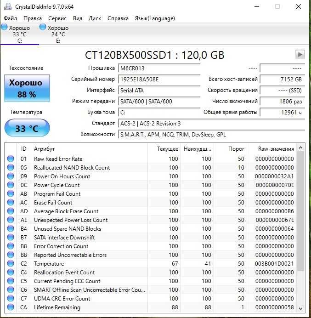This screenshot has width=311, height=318.
Task: Click the Хорошо 88 % health status button
Action: [27, 88]
